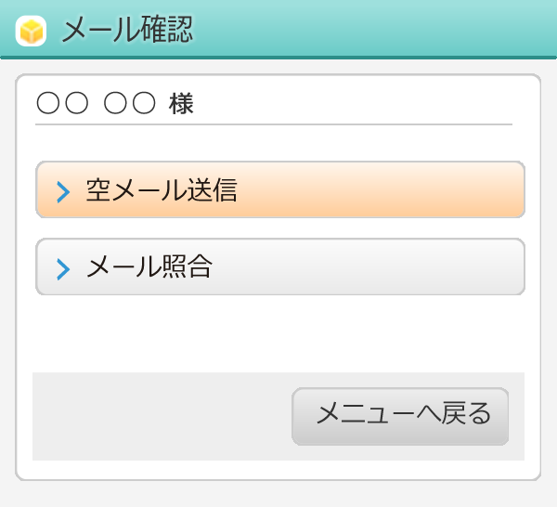
Task: Click the gray footer bar left of メニューへ戻る
Action: (158, 416)
